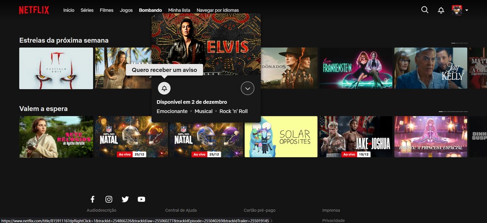Click pagination indicator of Valem a espera row
Viewport: 487px width, 223px height.
[453, 111]
